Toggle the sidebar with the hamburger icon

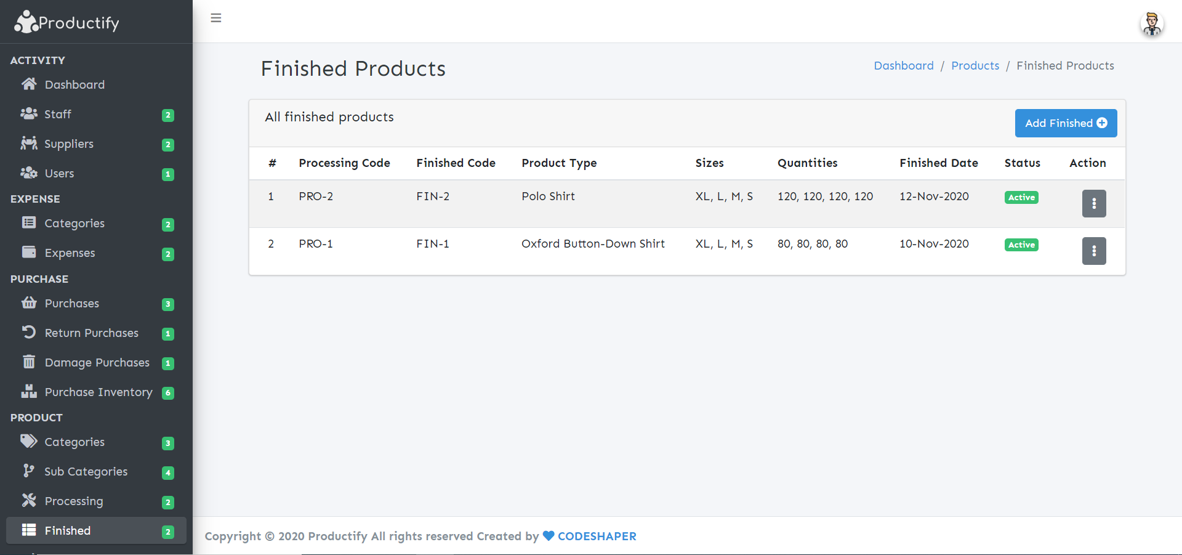point(215,18)
